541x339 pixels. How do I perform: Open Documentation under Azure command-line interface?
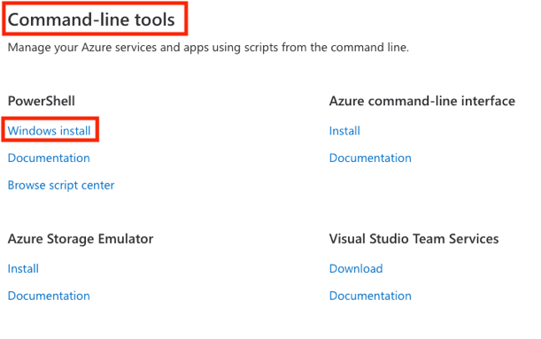tap(370, 158)
